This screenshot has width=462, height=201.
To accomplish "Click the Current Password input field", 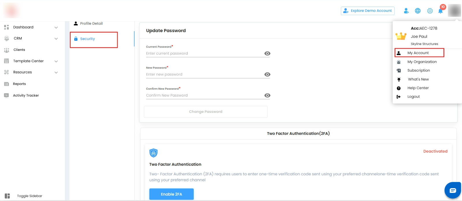I will point(204,54).
